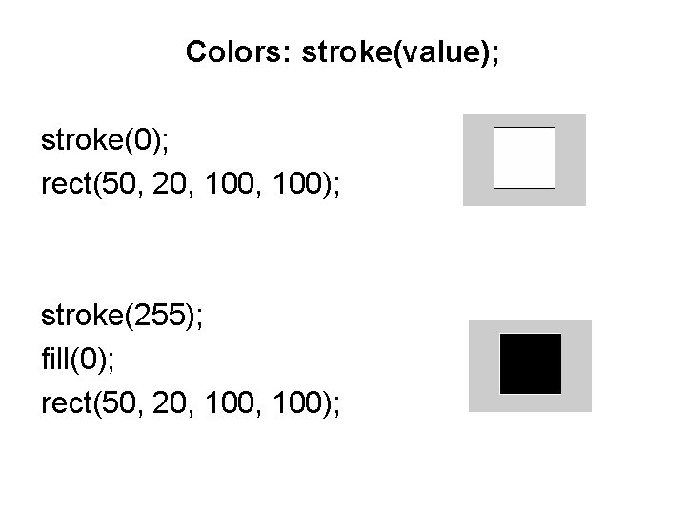Click the word "fill" in fill(0)
686x515 pixels.
pos(55,359)
